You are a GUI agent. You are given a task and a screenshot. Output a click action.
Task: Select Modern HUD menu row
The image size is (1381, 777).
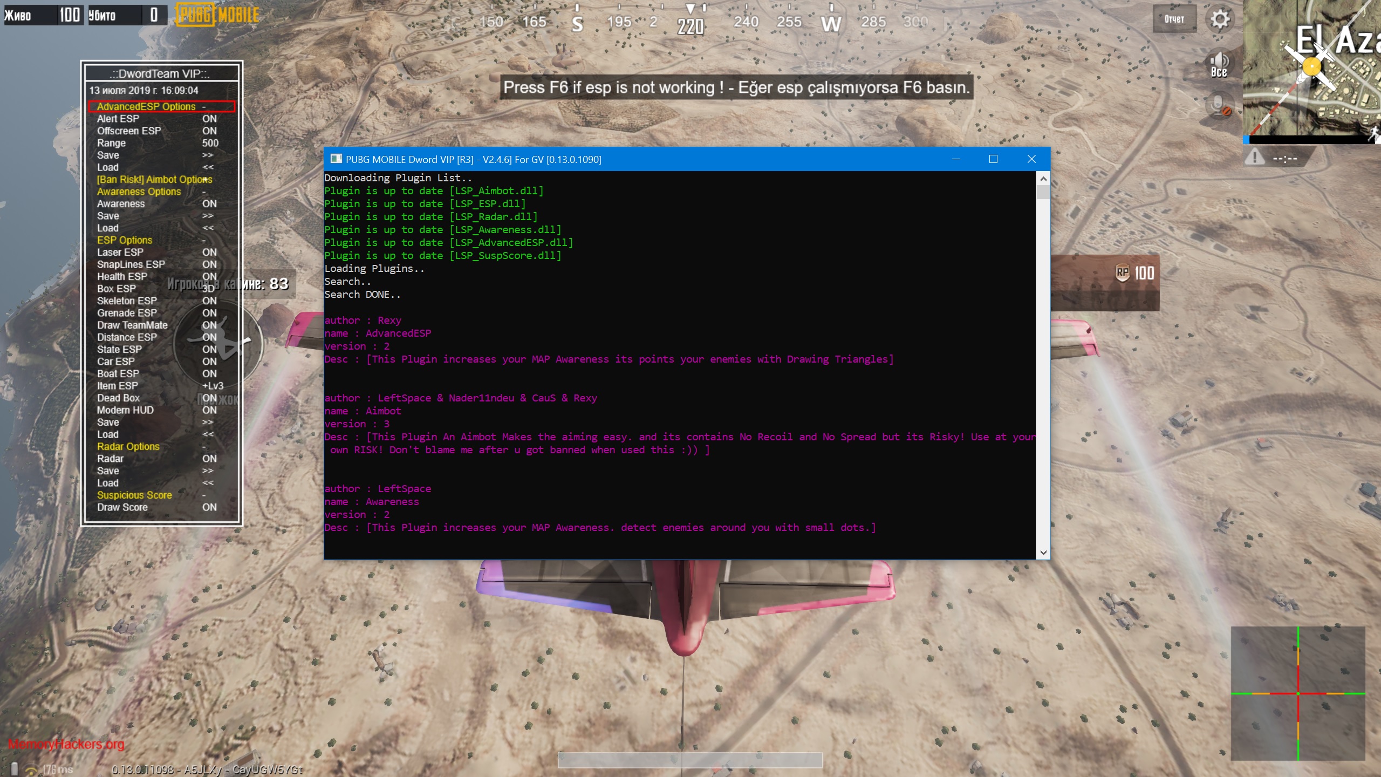(156, 410)
